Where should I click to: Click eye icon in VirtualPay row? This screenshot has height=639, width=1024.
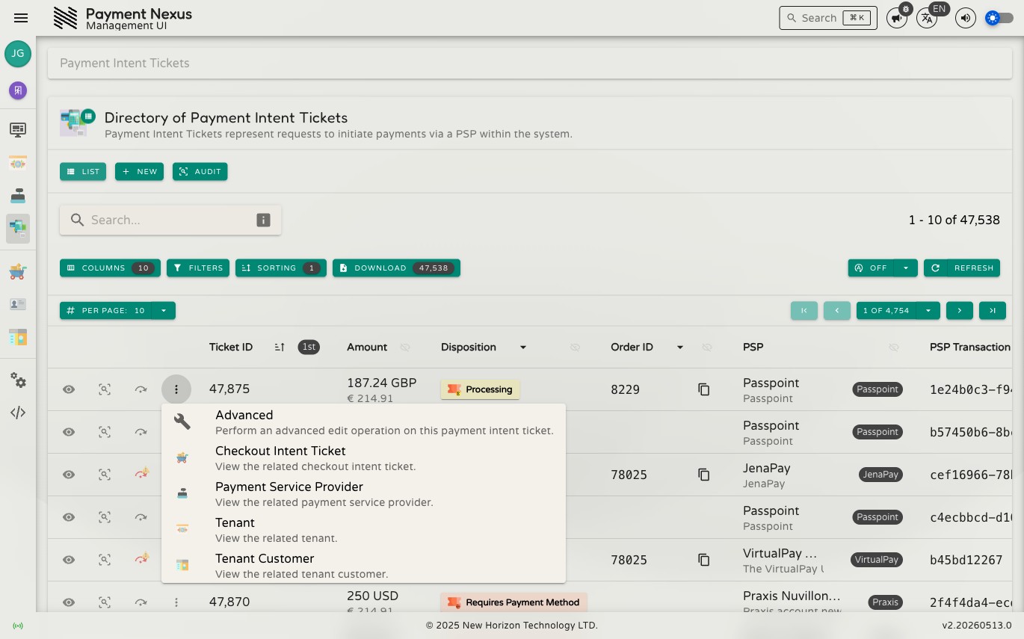(69, 560)
